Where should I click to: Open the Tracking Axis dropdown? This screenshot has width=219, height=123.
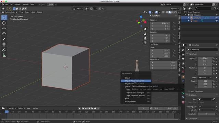206,107
